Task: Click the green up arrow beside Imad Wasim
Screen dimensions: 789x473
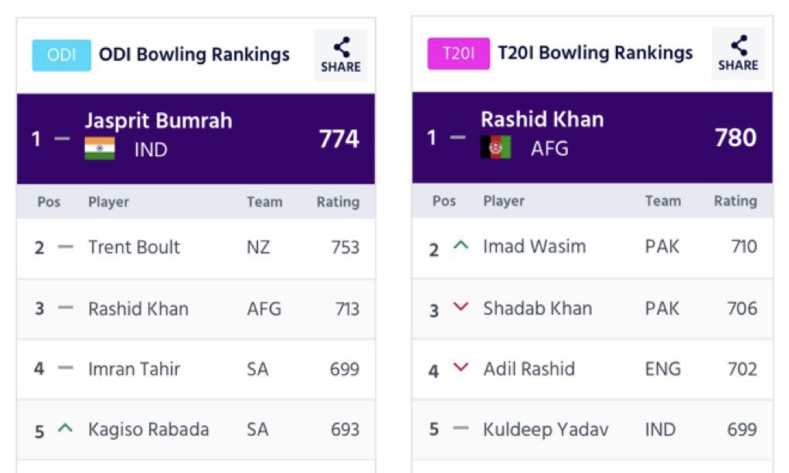Action: (x=461, y=246)
